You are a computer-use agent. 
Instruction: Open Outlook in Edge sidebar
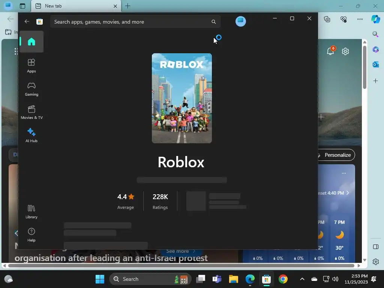pos(375,64)
